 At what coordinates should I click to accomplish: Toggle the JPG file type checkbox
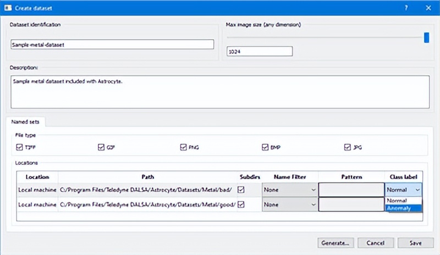pos(348,147)
